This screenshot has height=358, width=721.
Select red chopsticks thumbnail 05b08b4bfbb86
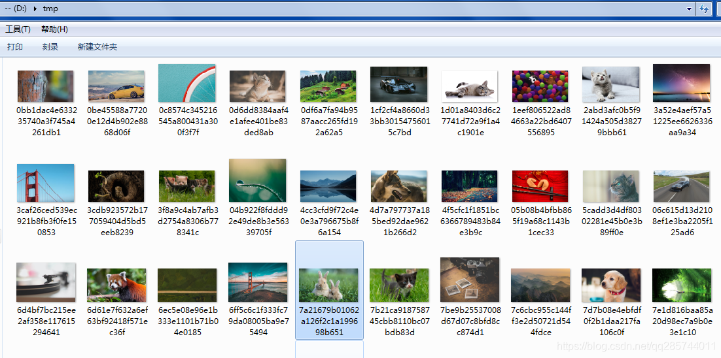pyautogui.click(x=540, y=186)
